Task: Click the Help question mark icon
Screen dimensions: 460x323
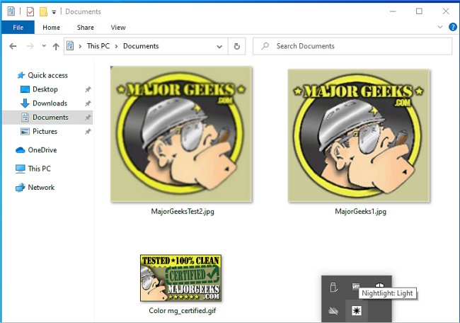Action: 453,27
